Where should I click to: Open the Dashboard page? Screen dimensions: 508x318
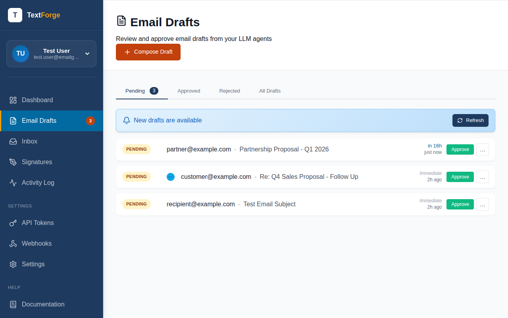click(52, 100)
